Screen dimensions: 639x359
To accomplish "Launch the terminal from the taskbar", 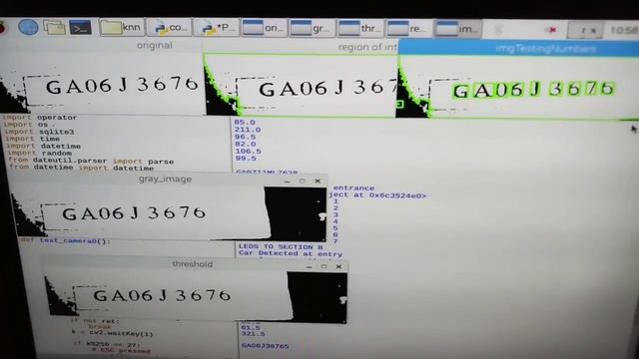I will 80,28.
